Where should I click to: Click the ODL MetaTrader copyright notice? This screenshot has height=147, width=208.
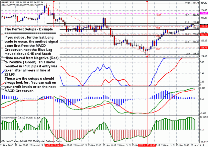(x=31, y=141)
